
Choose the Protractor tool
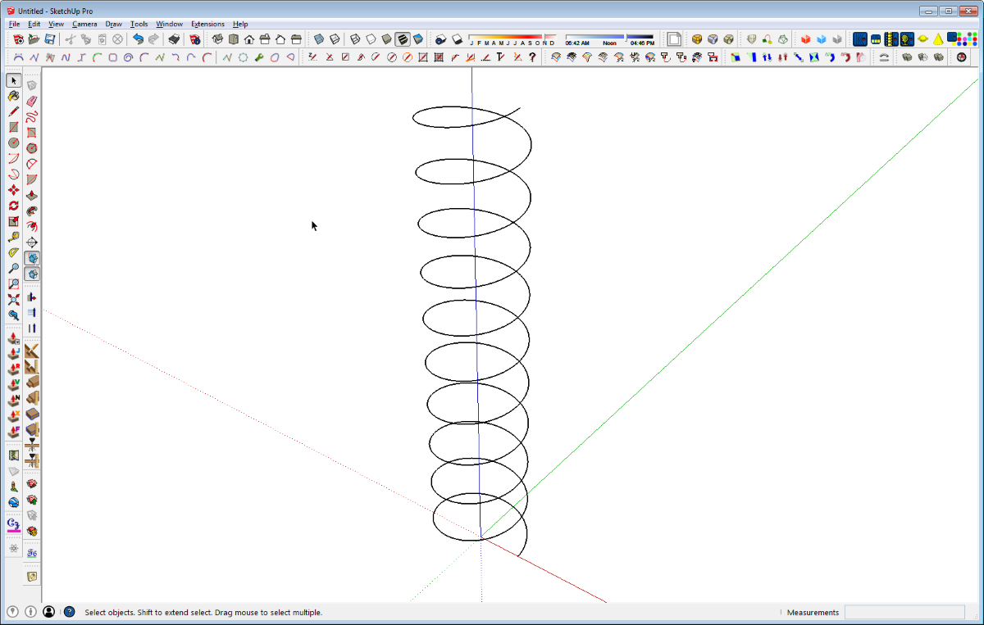[x=14, y=252]
